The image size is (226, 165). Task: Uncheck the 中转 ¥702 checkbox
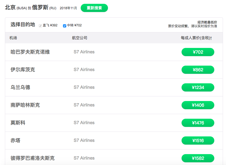(x=65, y=26)
